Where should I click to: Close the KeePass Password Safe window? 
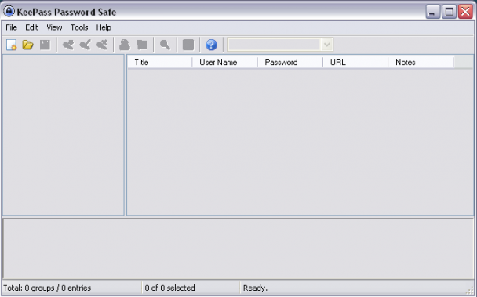[x=465, y=12]
